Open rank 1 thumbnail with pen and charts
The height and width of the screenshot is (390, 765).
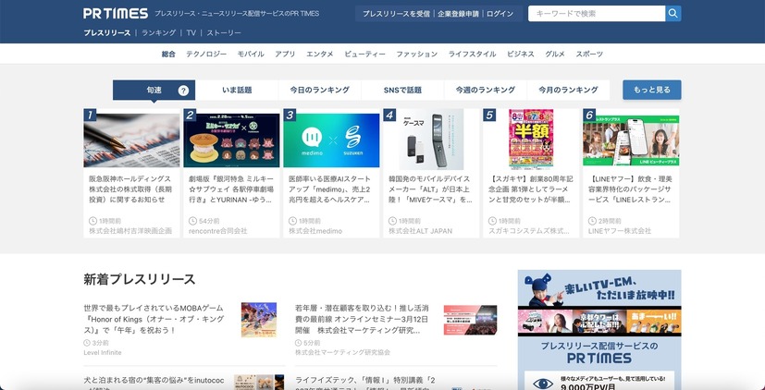pyautogui.click(x=131, y=140)
